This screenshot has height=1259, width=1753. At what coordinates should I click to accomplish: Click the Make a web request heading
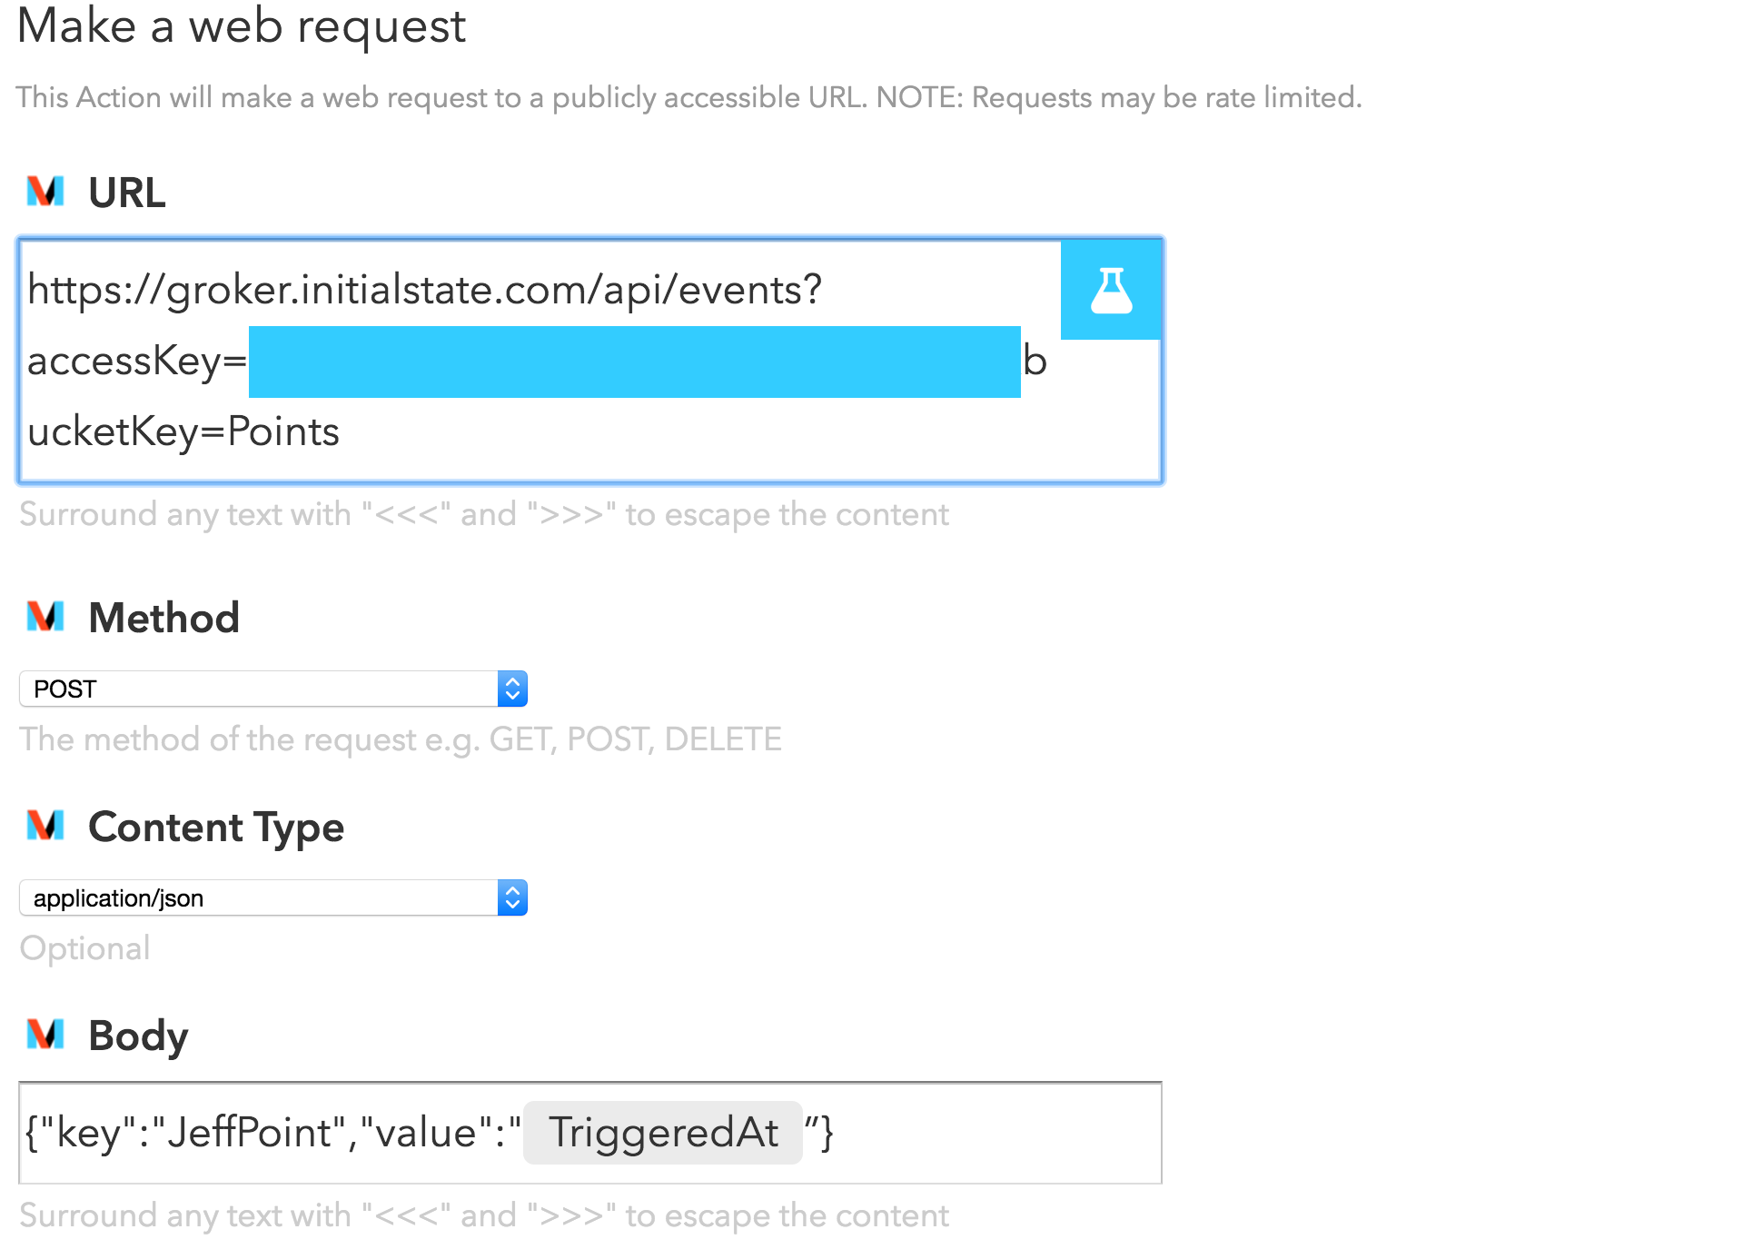pos(242,26)
